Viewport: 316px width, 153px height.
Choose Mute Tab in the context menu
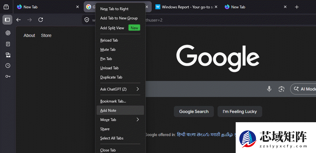coord(108,50)
